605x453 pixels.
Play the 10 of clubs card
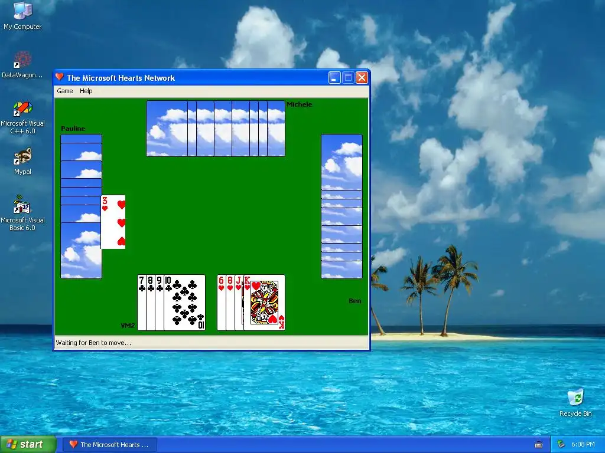coord(185,303)
